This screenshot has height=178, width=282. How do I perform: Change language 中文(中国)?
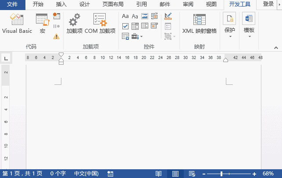coord(86,174)
